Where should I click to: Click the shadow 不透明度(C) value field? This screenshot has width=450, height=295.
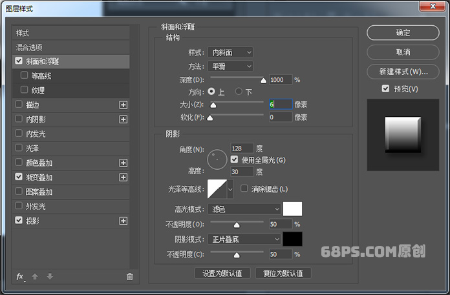[281, 254]
